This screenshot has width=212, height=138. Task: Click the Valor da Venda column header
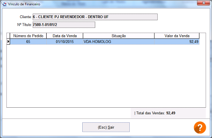coord(177,36)
